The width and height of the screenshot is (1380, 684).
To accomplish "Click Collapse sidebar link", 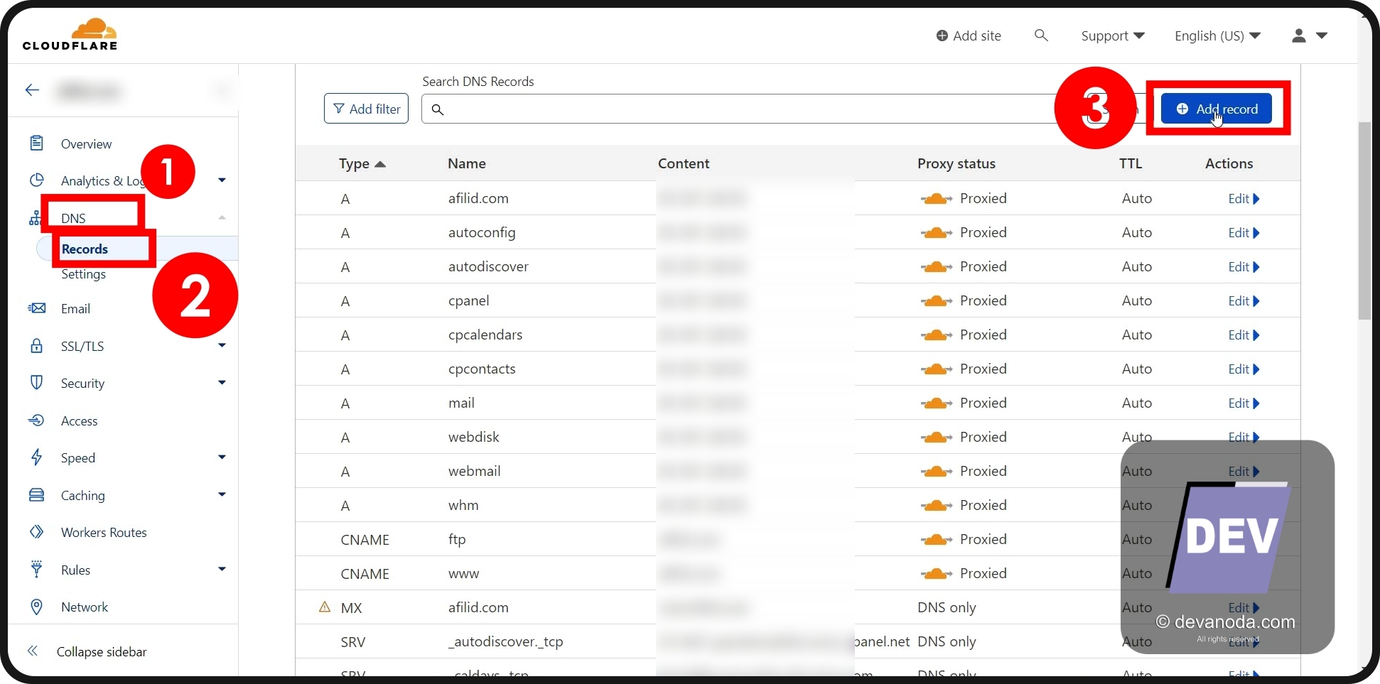I will (x=102, y=651).
